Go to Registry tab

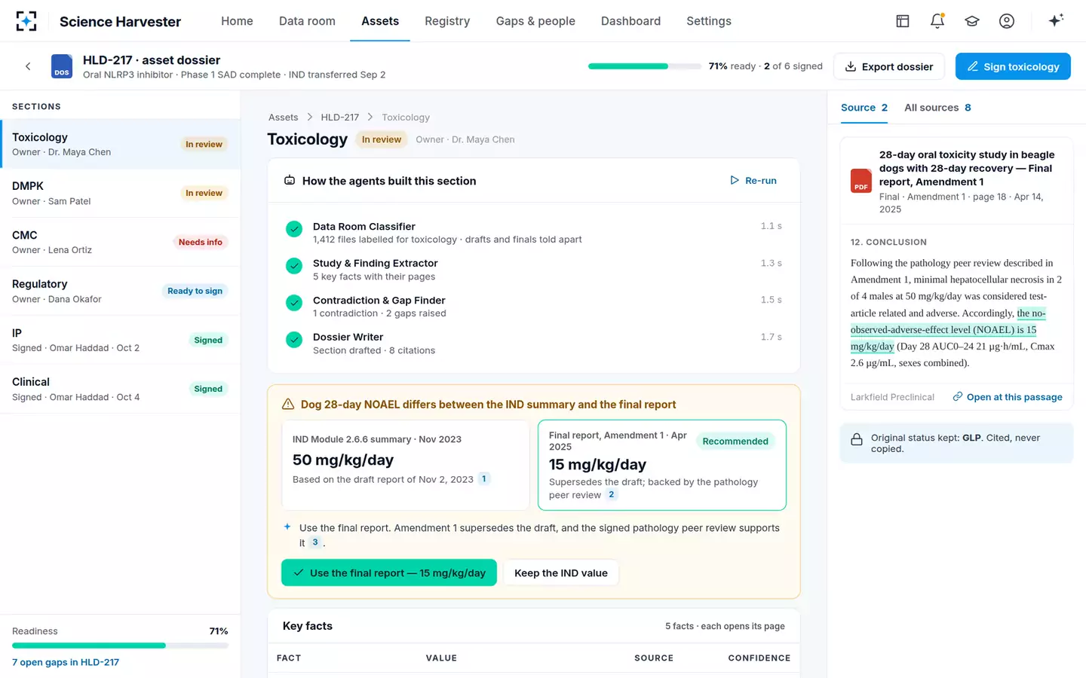pyautogui.click(x=447, y=21)
